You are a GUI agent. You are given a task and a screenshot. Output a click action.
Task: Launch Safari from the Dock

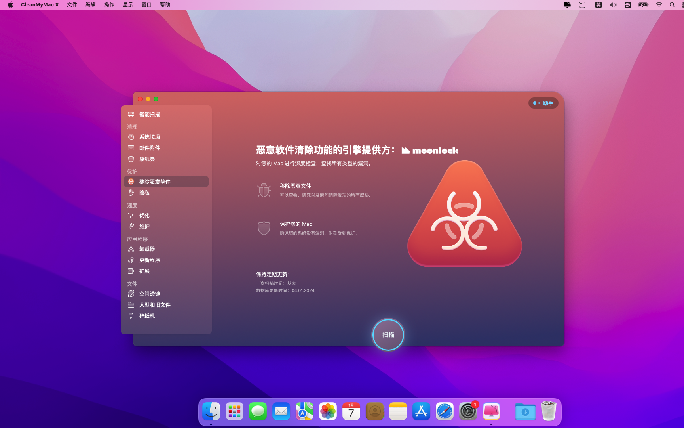(x=445, y=411)
